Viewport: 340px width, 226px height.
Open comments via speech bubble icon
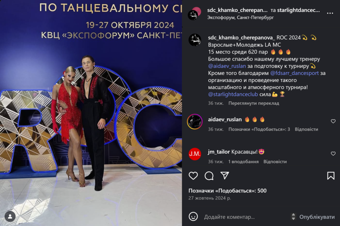(209, 176)
